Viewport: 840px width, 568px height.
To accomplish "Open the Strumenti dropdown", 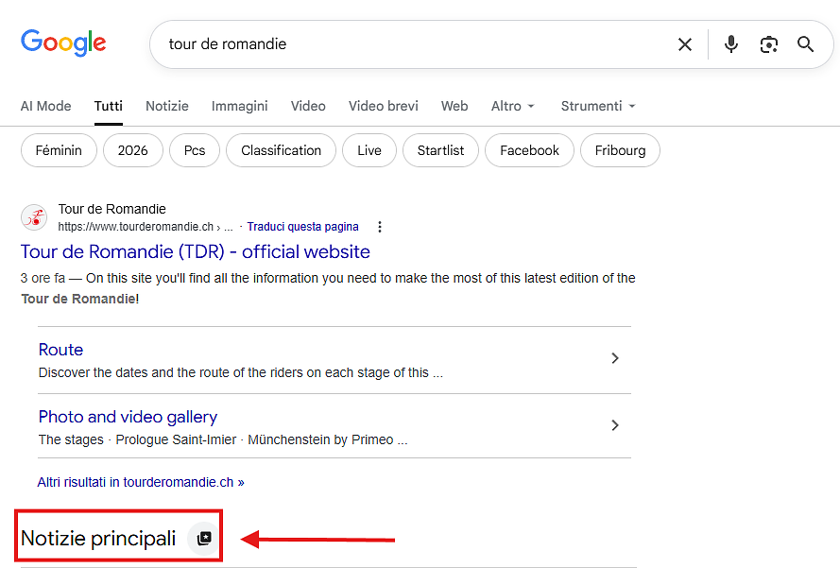I will click(598, 106).
